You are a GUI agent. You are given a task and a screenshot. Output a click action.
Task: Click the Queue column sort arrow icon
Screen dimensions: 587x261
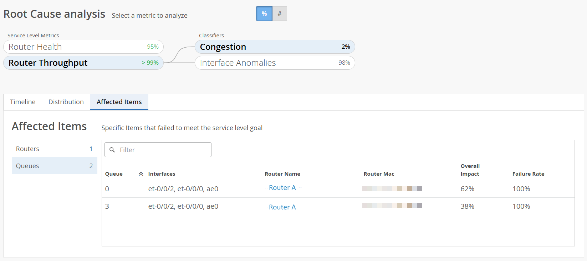[141, 174]
